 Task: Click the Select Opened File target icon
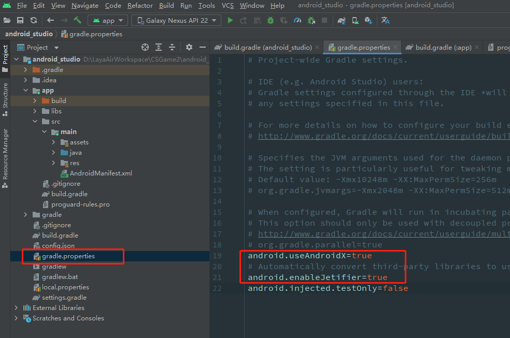click(x=145, y=48)
